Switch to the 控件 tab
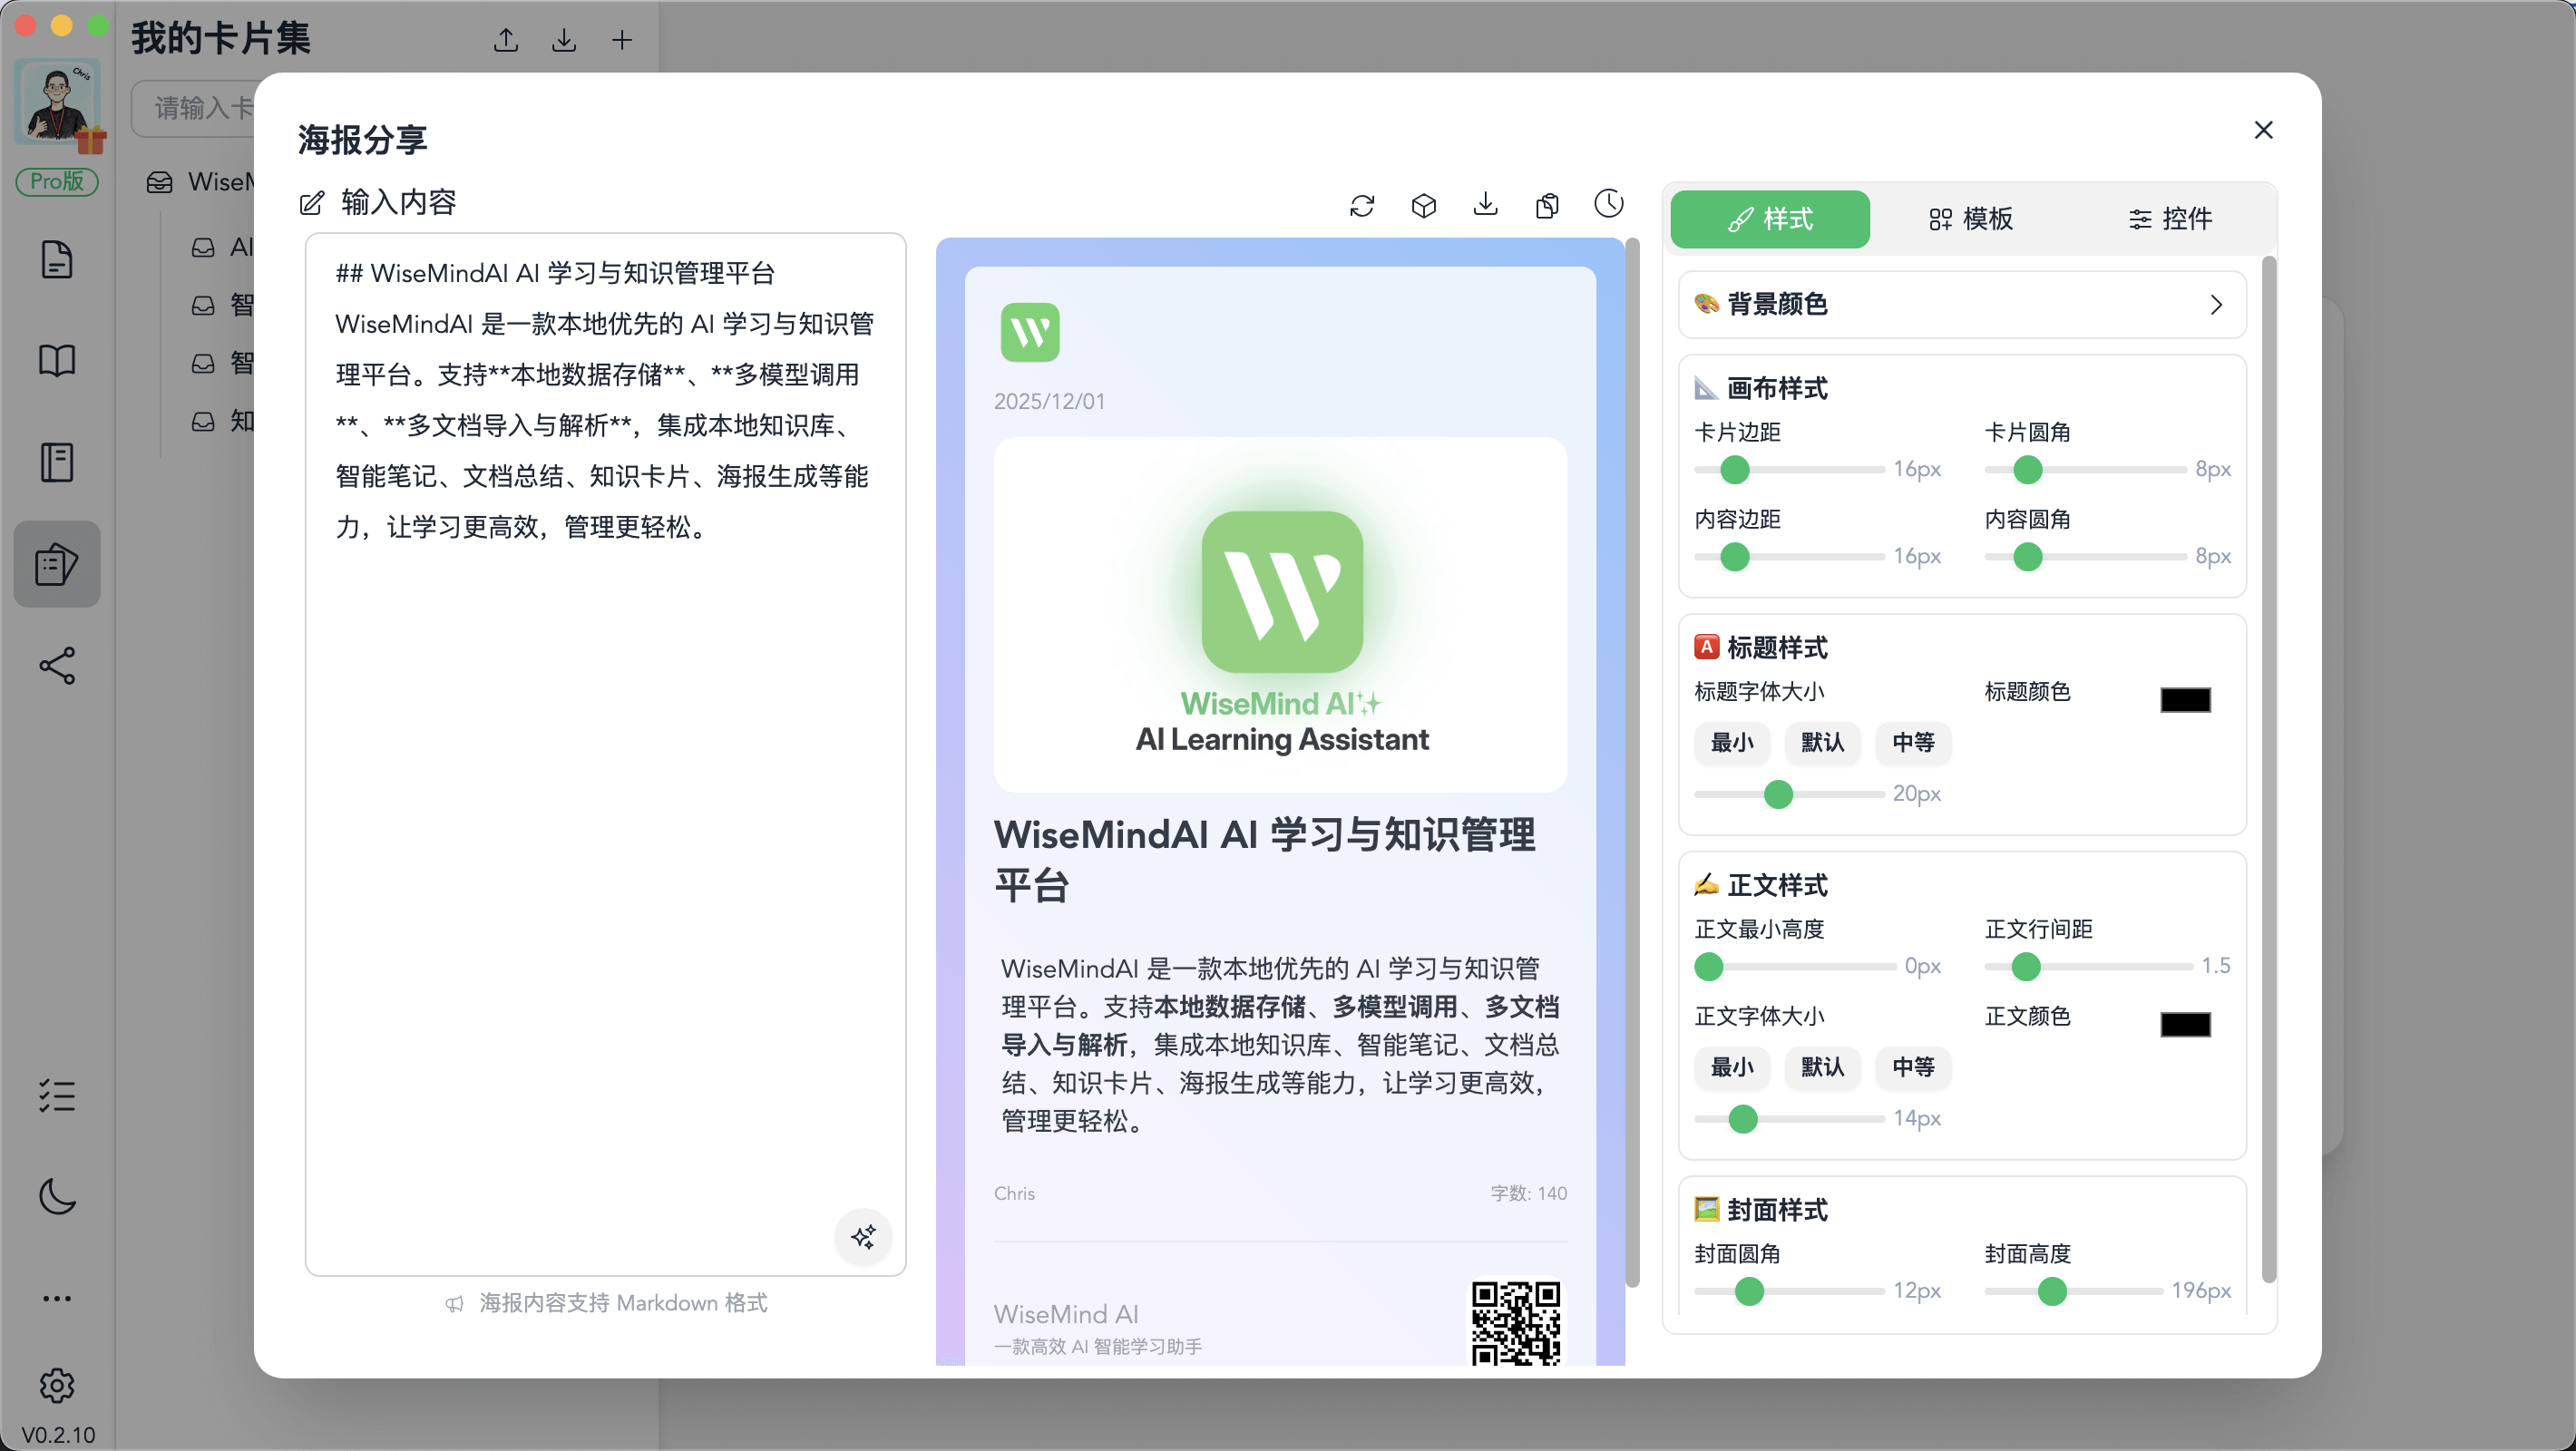The height and width of the screenshot is (1451, 2576). 2171,219
